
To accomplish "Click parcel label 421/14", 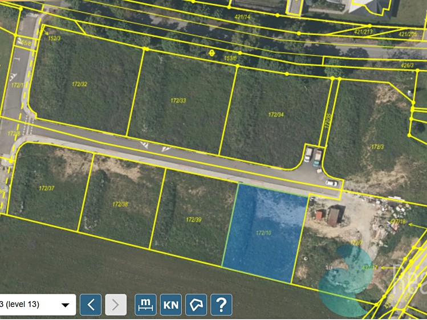I will (242, 17).
